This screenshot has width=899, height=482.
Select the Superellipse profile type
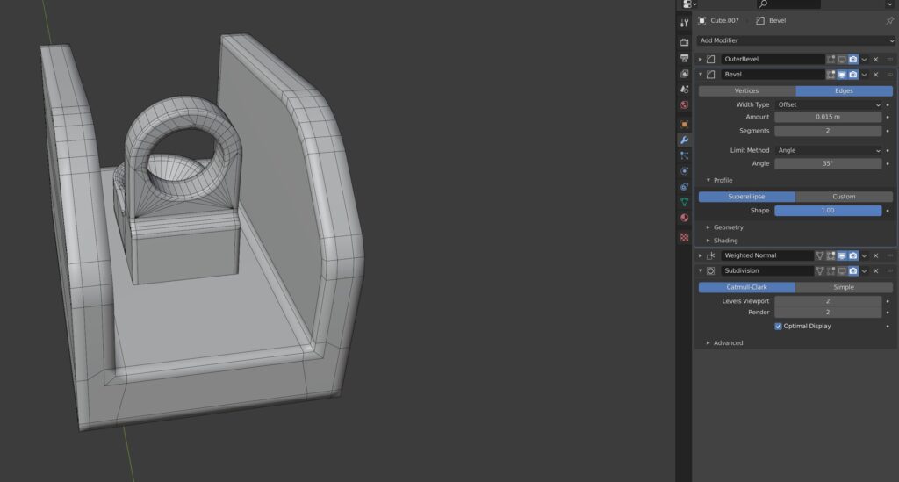[x=746, y=197]
